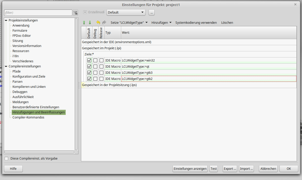302x180 pixels.
Task: Click Systemkodierung verwenden in the toolbar
Action: click(x=196, y=23)
